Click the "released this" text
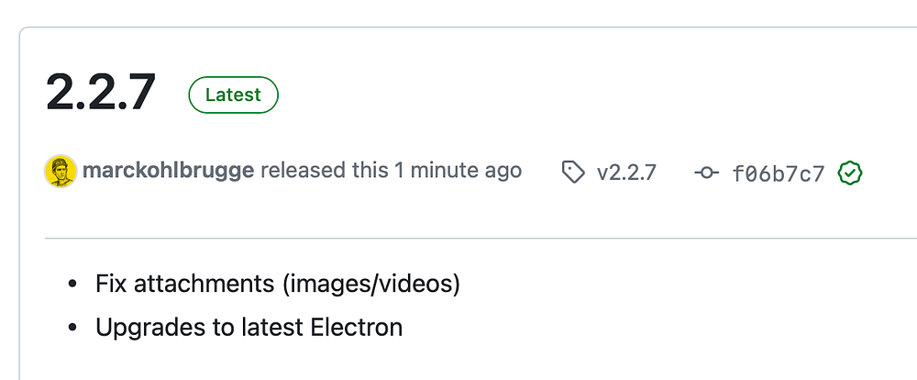Image resolution: width=917 pixels, height=380 pixels. pos(325,171)
